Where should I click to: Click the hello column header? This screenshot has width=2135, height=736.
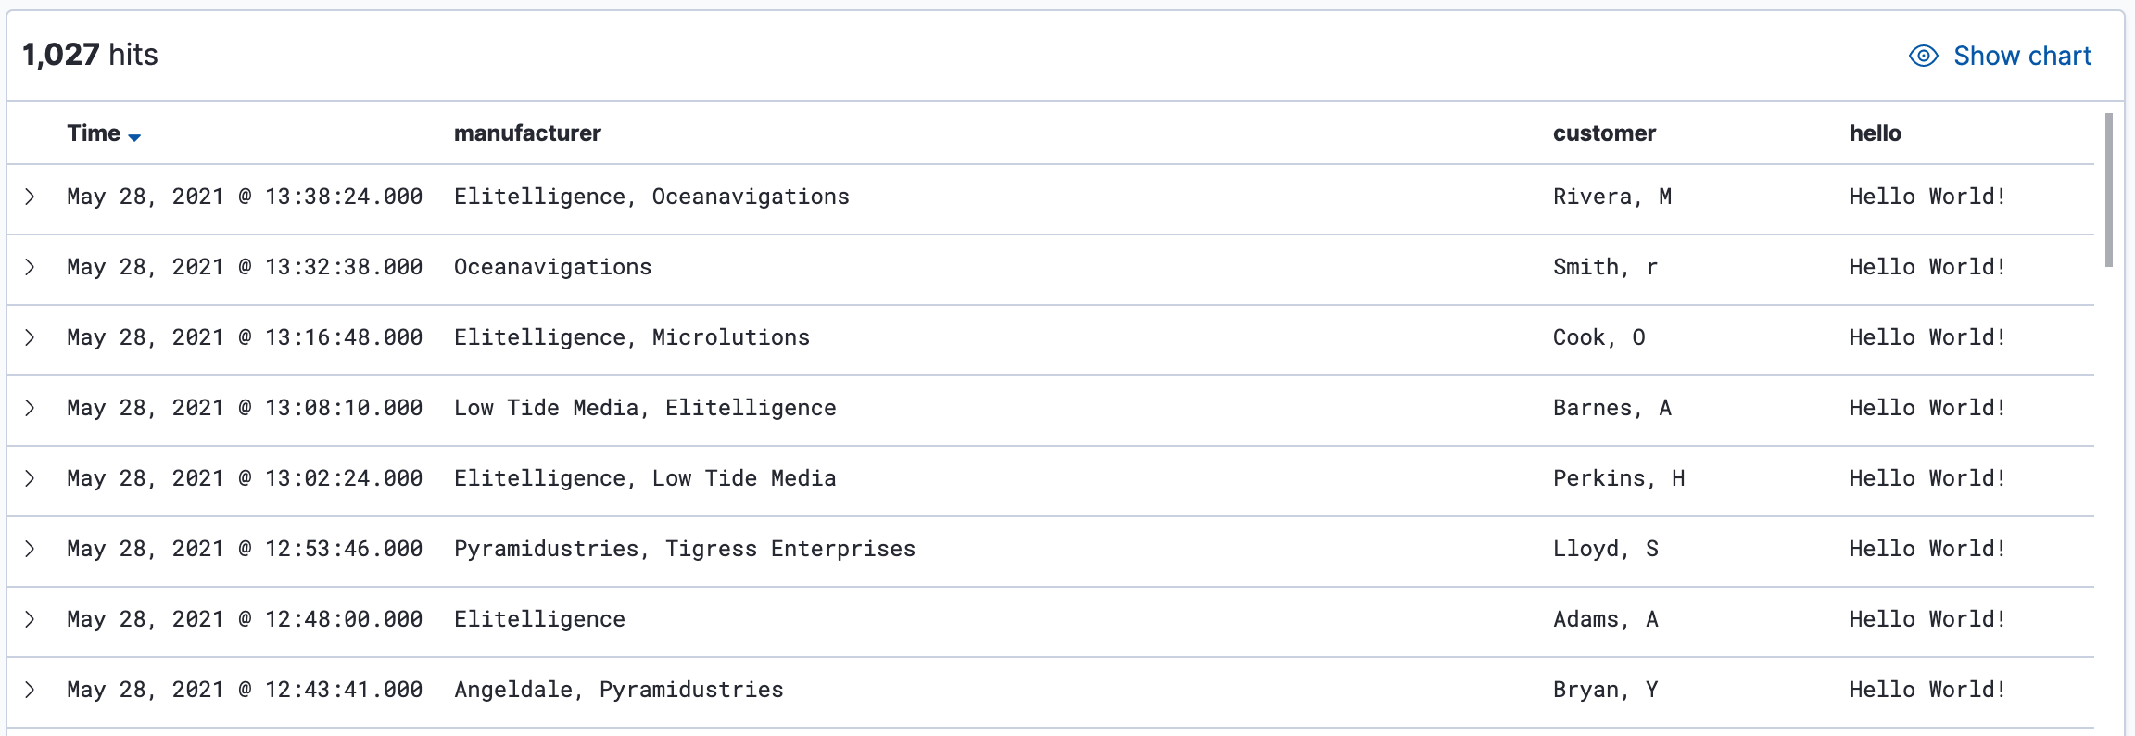[x=1875, y=133]
